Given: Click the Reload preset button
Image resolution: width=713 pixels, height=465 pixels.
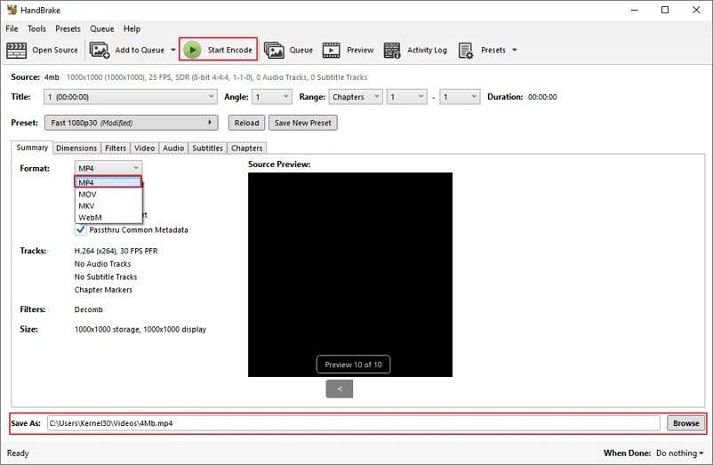Looking at the screenshot, I should coord(246,123).
